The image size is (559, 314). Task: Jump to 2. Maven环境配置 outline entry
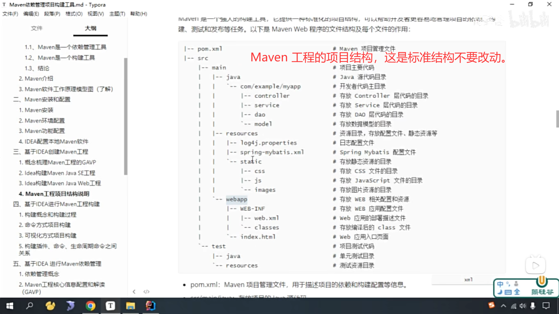pos(42,120)
